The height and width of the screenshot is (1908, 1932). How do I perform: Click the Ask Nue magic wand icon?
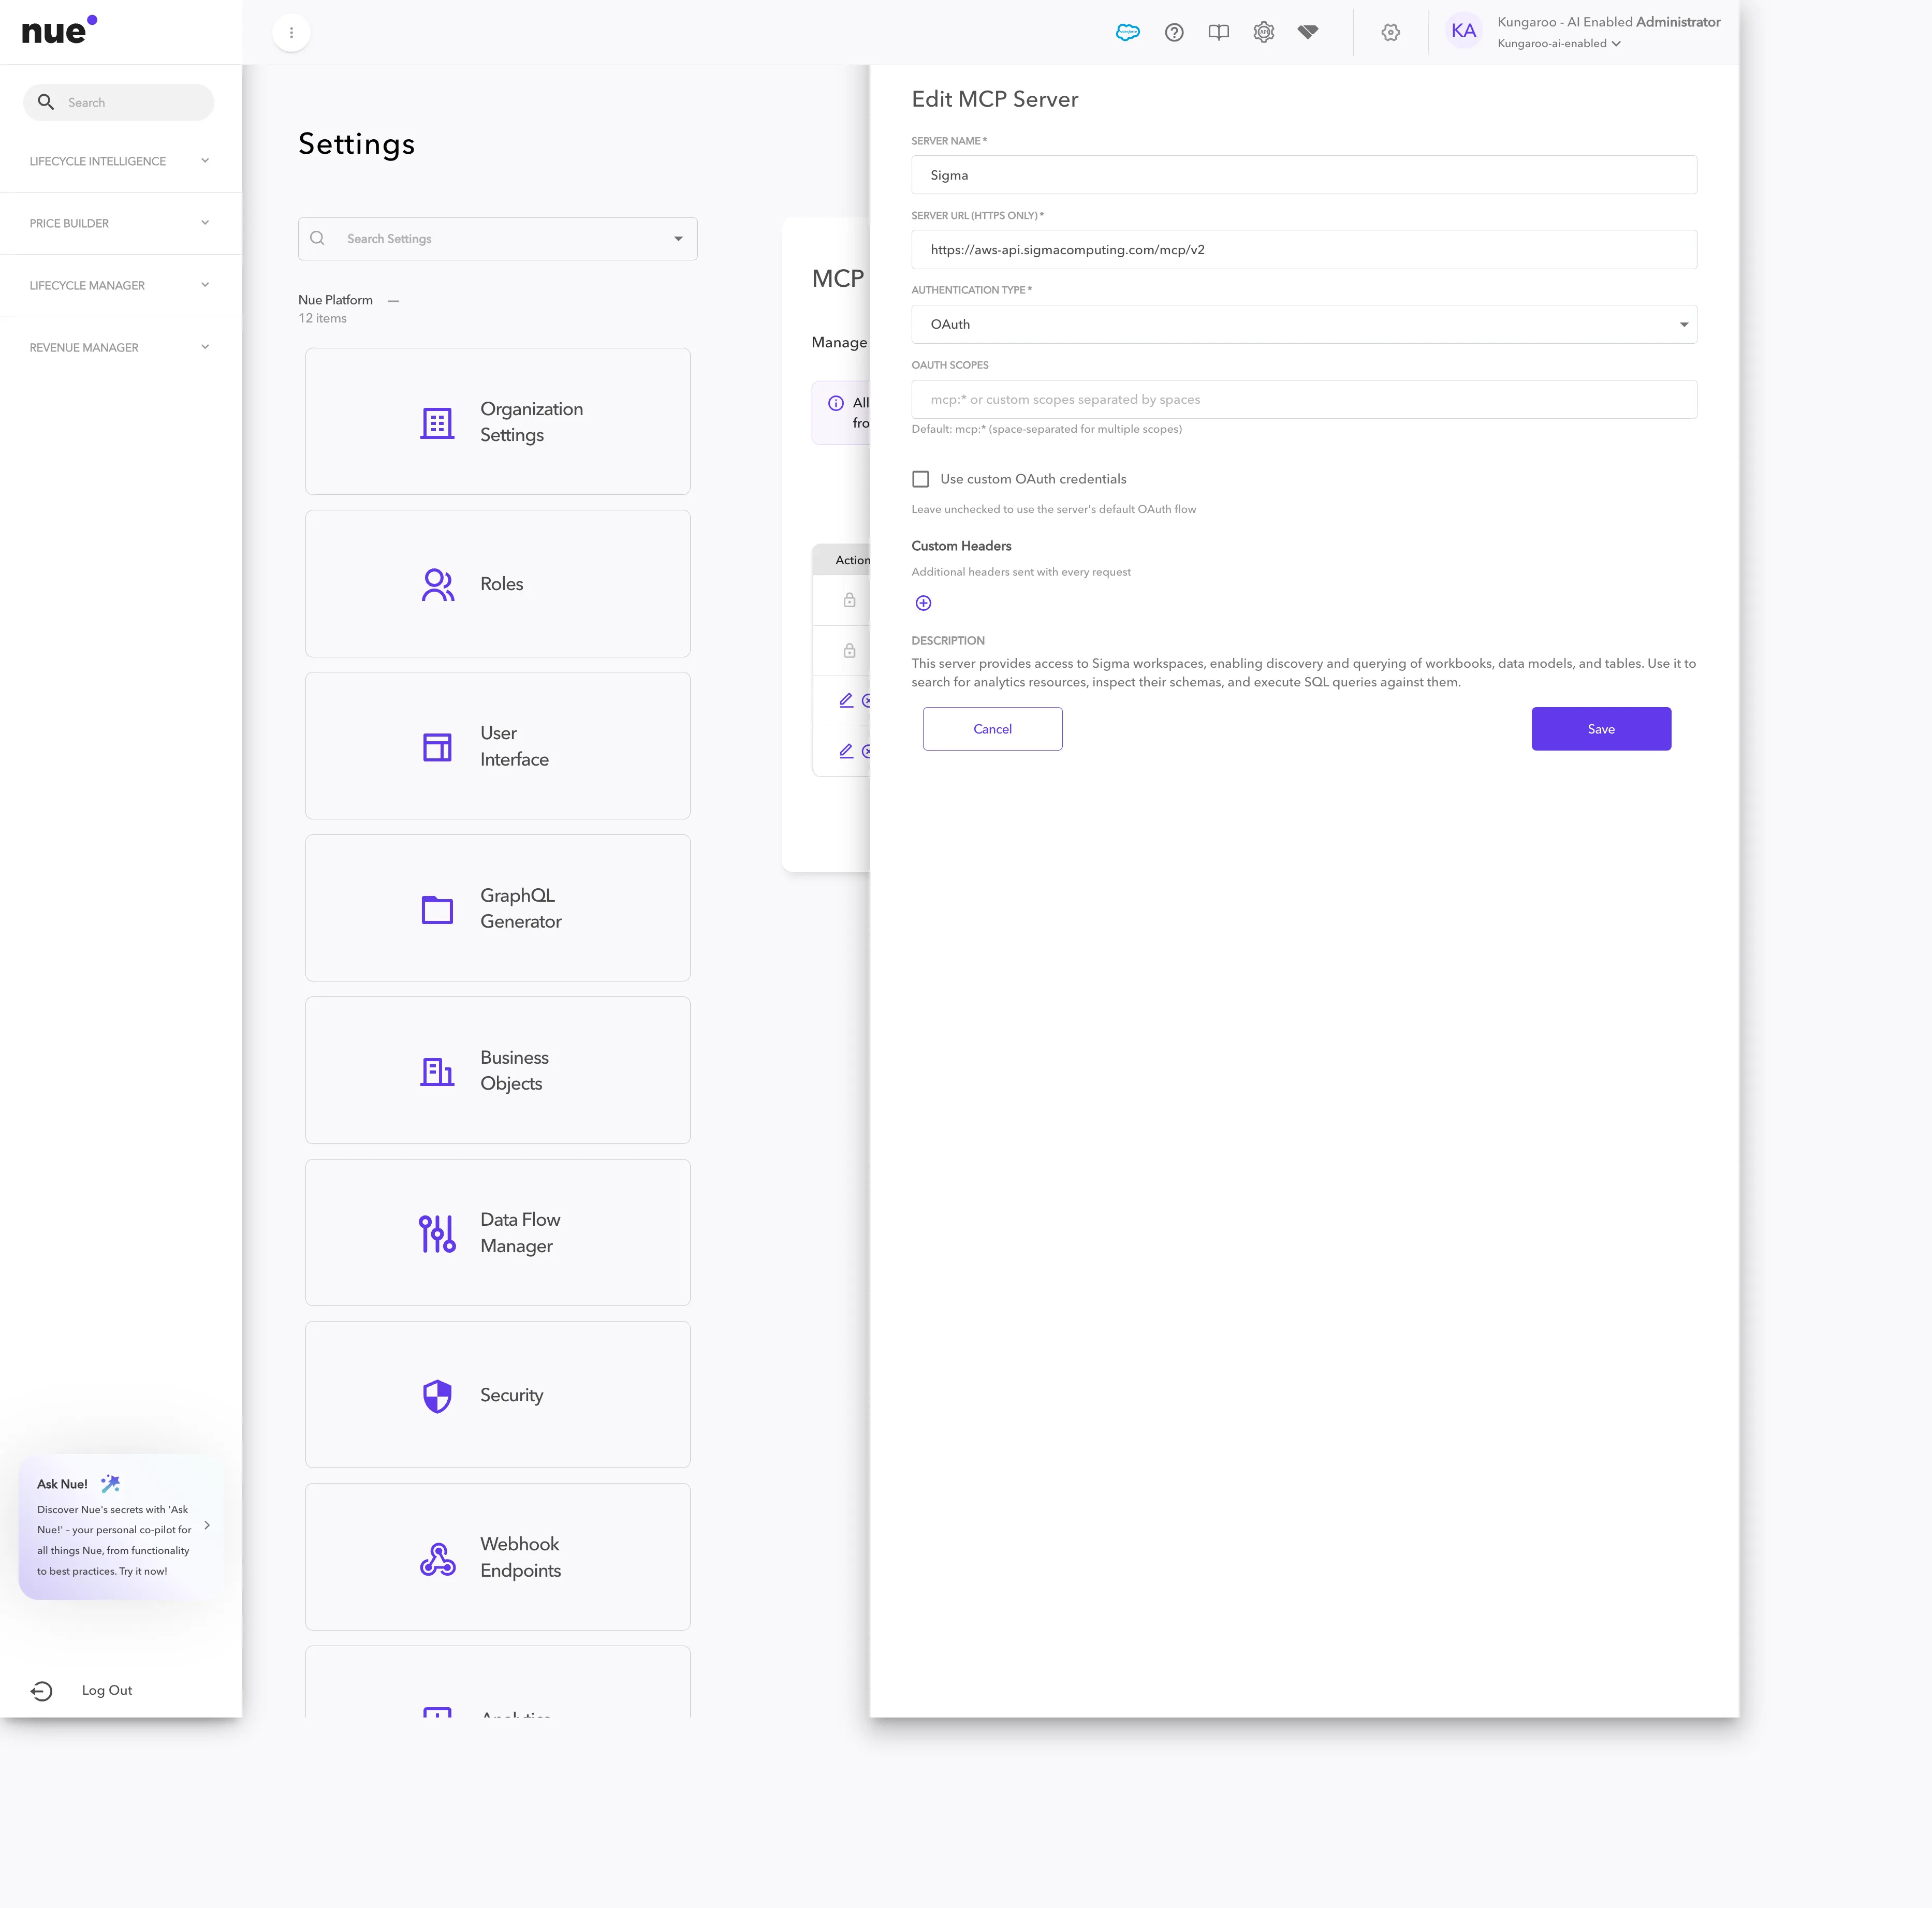click(x=110, y=1483)
